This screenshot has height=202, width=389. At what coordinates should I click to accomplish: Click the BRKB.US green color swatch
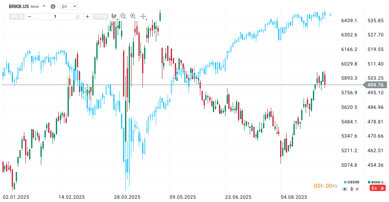click(369, 182)
